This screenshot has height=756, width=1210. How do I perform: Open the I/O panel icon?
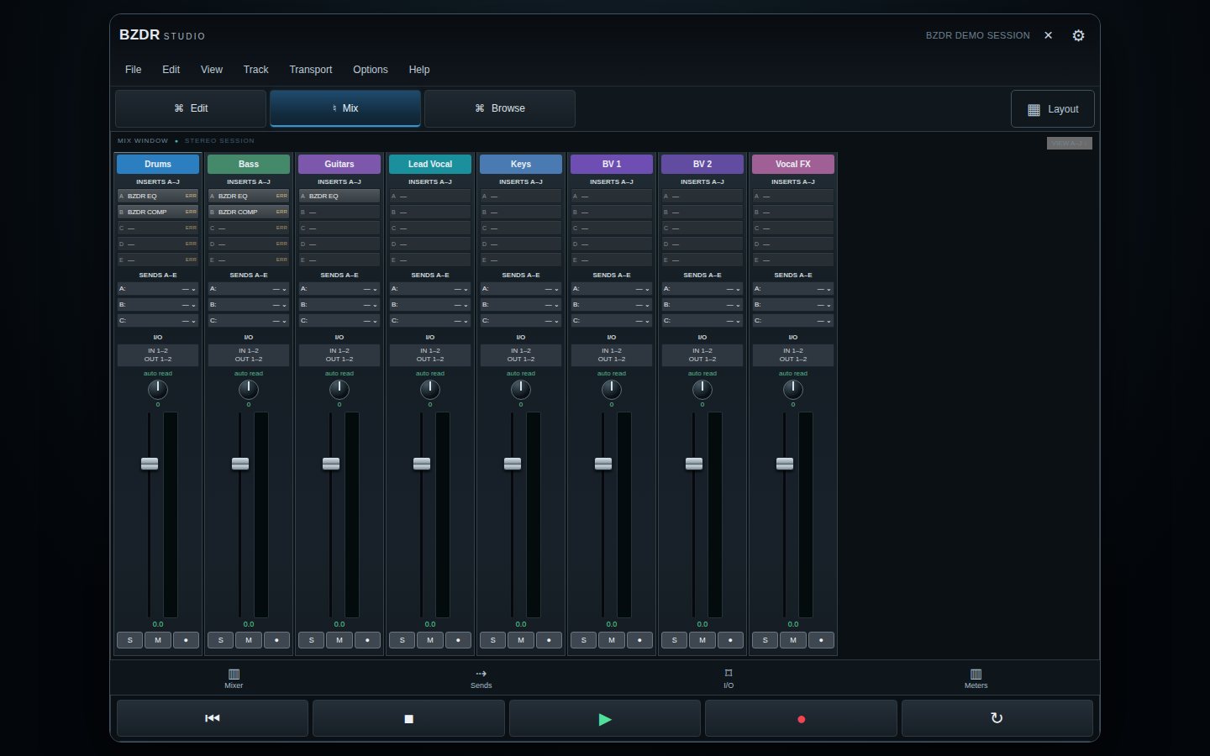729,678
